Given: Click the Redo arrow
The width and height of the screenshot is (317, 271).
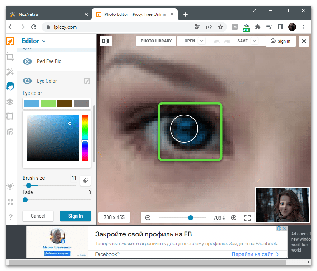Looking at the screenshot, I should [x=227, y=41].
